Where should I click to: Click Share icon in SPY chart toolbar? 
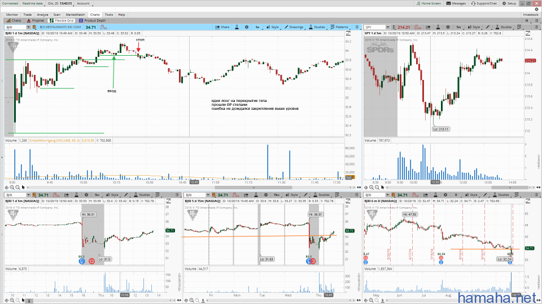point(428,27)
